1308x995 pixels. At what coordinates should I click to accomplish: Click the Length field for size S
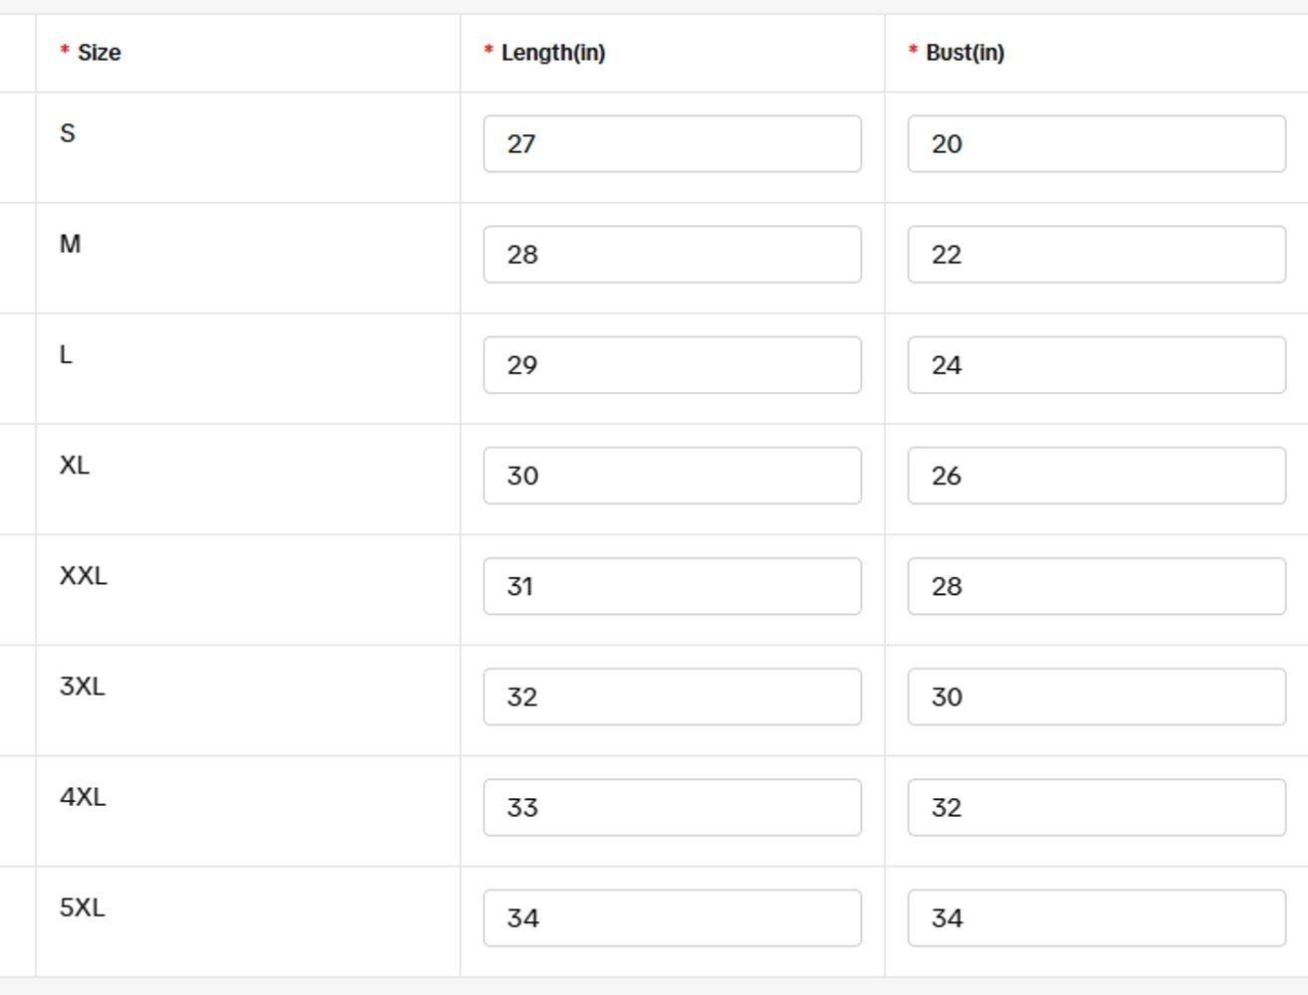coord(672,143)
